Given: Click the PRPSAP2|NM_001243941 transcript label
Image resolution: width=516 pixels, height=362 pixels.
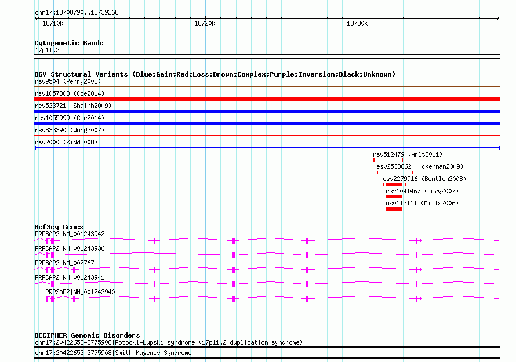Looking at the screenshot, I should [70, 277].
